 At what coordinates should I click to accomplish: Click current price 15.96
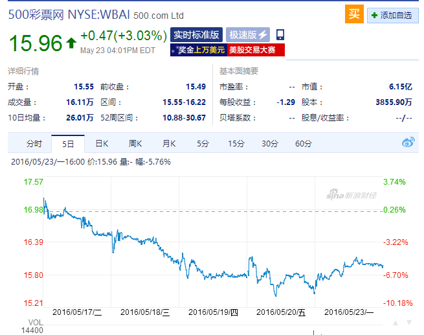[36, 43]
